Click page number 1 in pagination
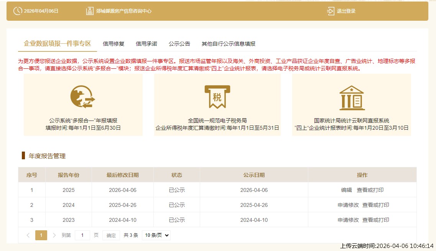Screen dimensions: 436x251 (x=41, y=235)
